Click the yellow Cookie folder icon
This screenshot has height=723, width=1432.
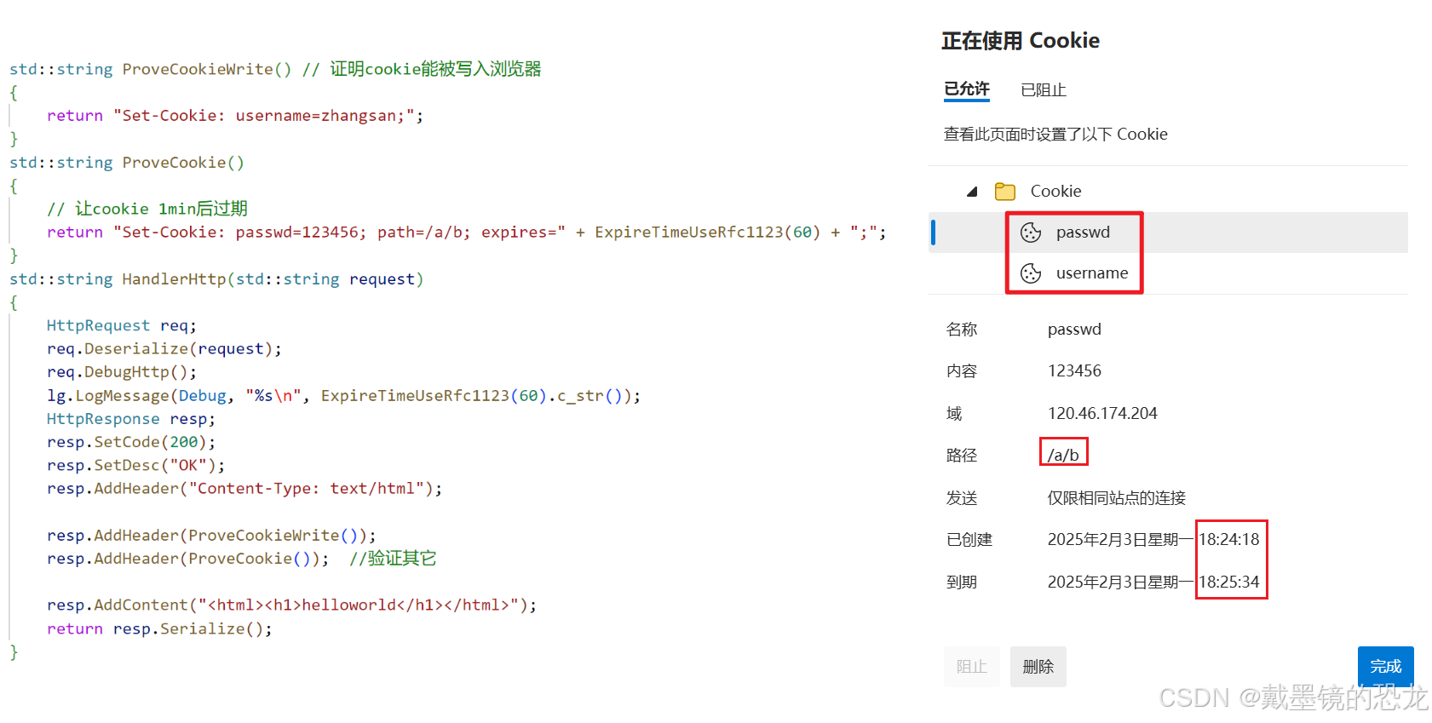[1005, 192]
